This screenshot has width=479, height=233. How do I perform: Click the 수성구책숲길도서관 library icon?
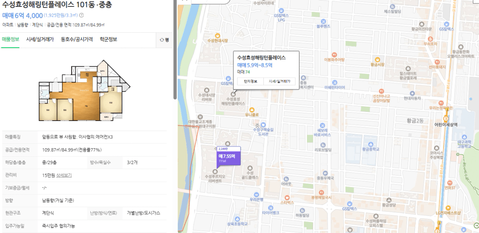click(x=263, y=124)
